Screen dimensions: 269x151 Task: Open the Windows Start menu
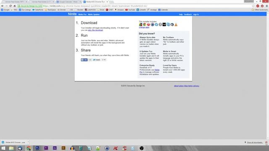click(x=3, y=148)
